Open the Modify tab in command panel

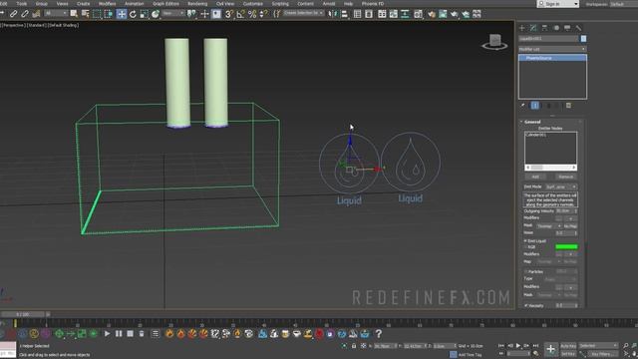point(533,28)
